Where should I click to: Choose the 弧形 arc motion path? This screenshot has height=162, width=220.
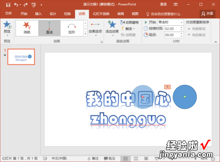point(72,28)
